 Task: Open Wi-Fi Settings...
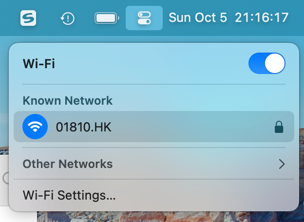pos(69,195)
